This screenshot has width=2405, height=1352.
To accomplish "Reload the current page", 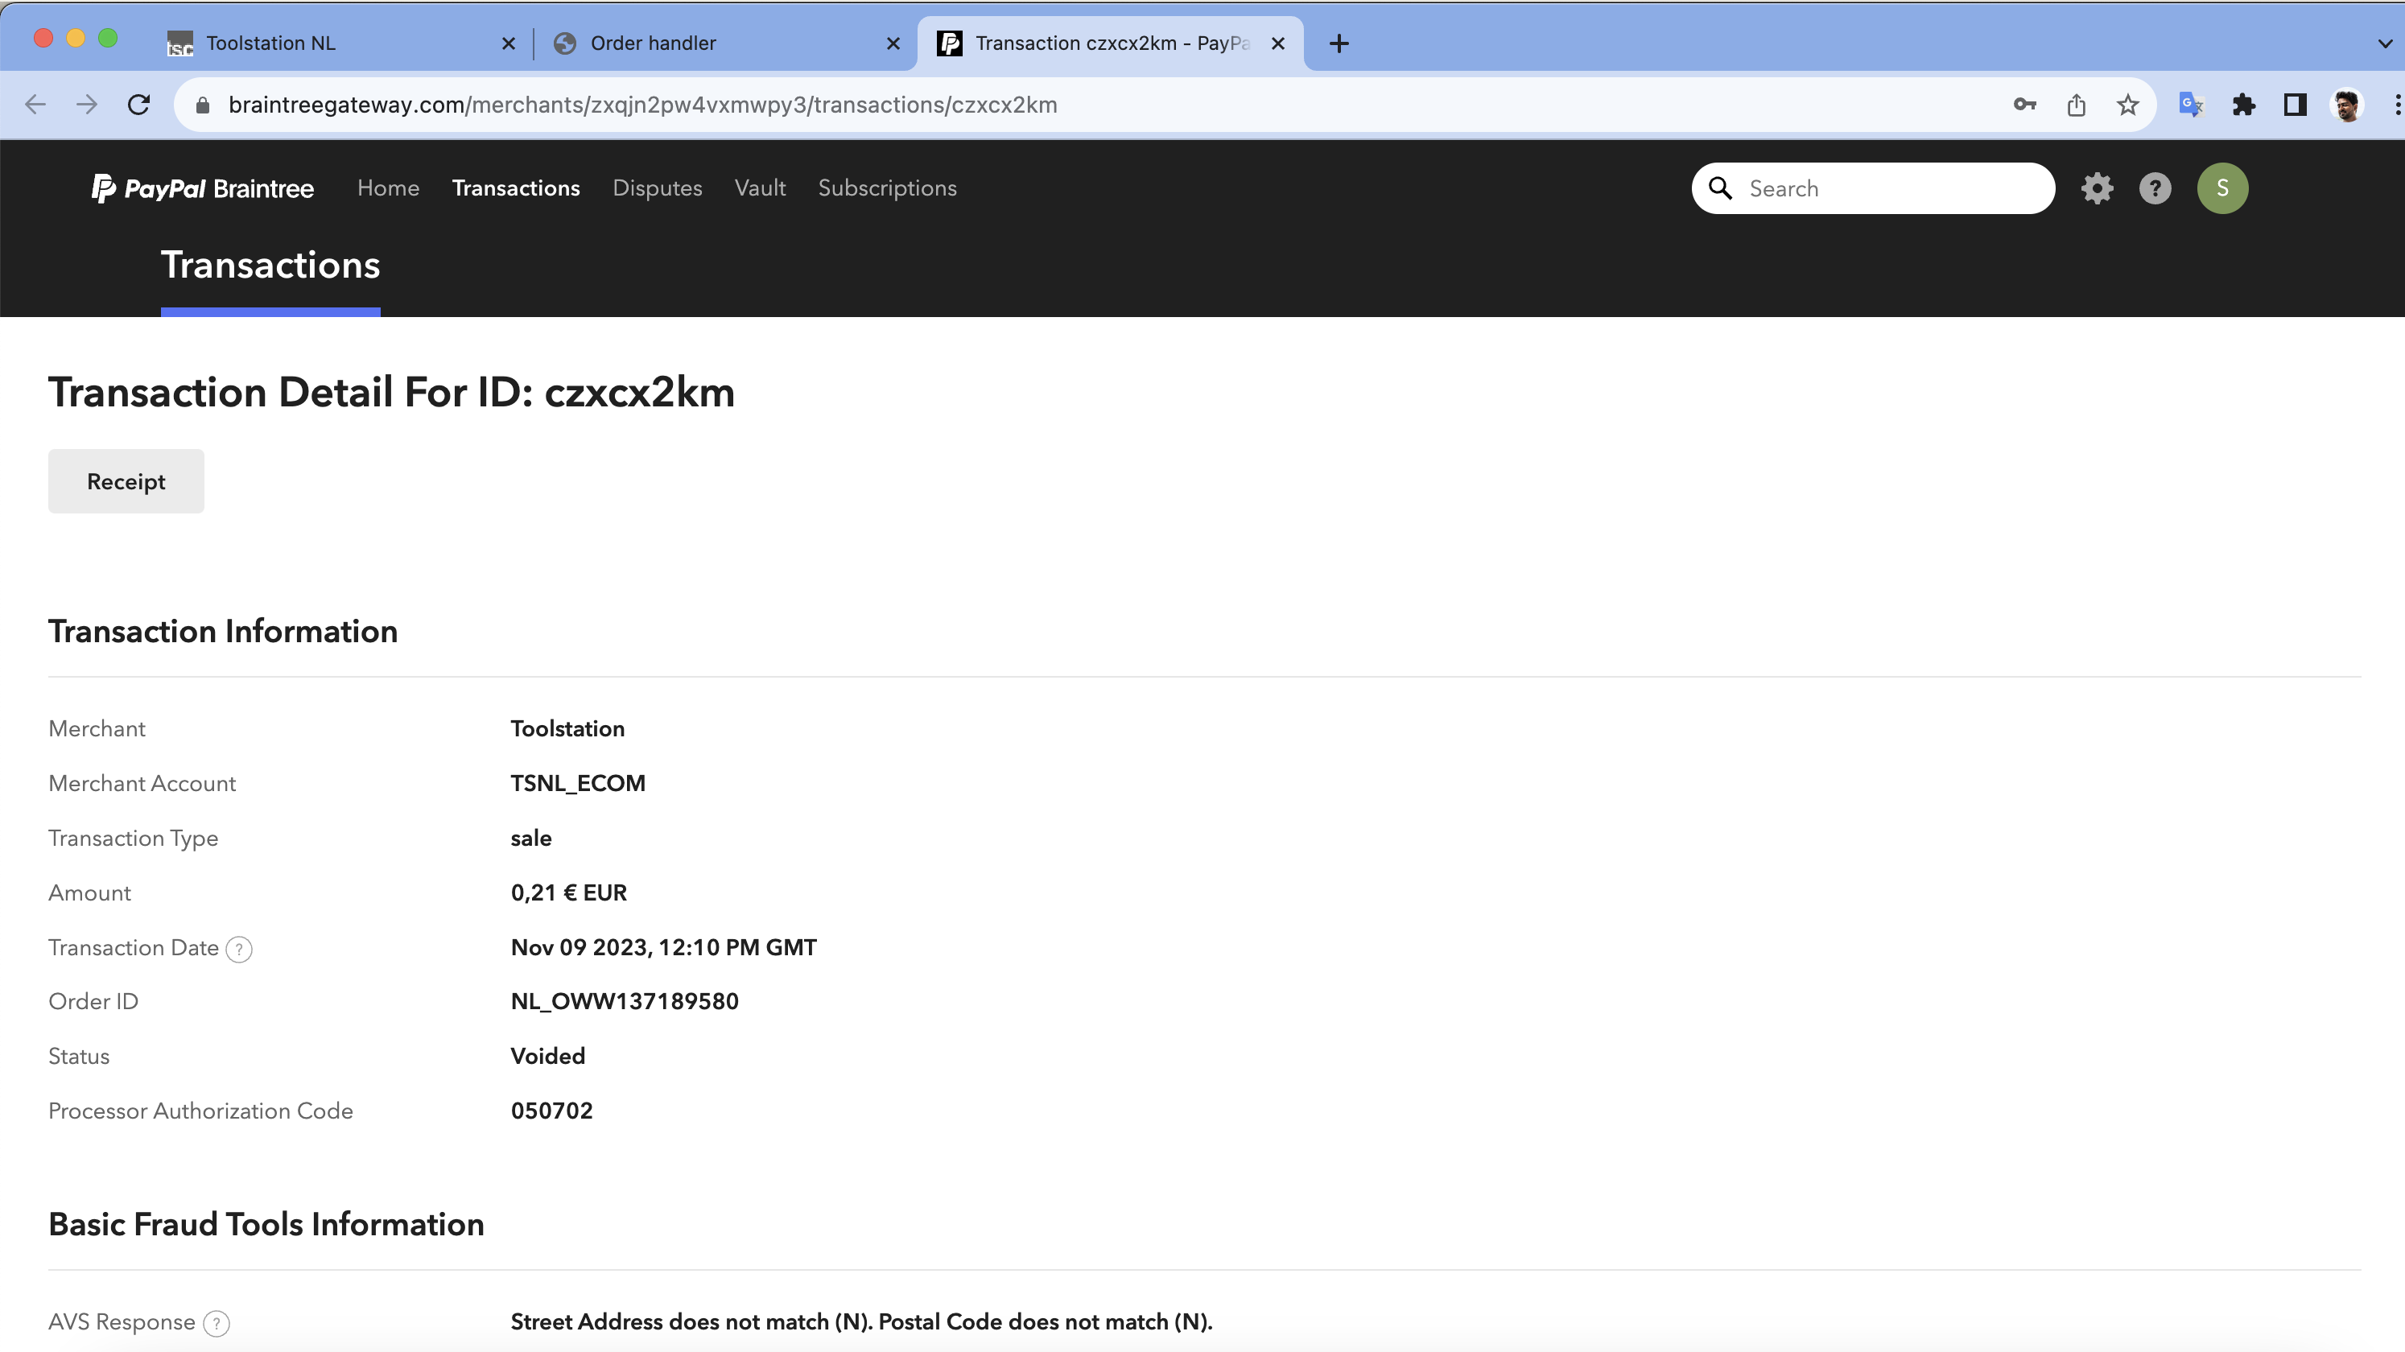I will coord(139,105).
